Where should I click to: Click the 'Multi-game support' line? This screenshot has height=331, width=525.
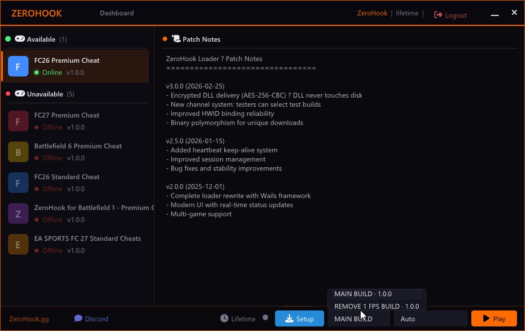pyautogui.click(x=199, y=214)
